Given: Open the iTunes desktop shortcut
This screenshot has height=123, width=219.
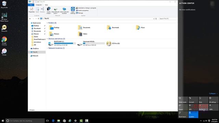Looking at the screenshot, I should pos(4,52).
